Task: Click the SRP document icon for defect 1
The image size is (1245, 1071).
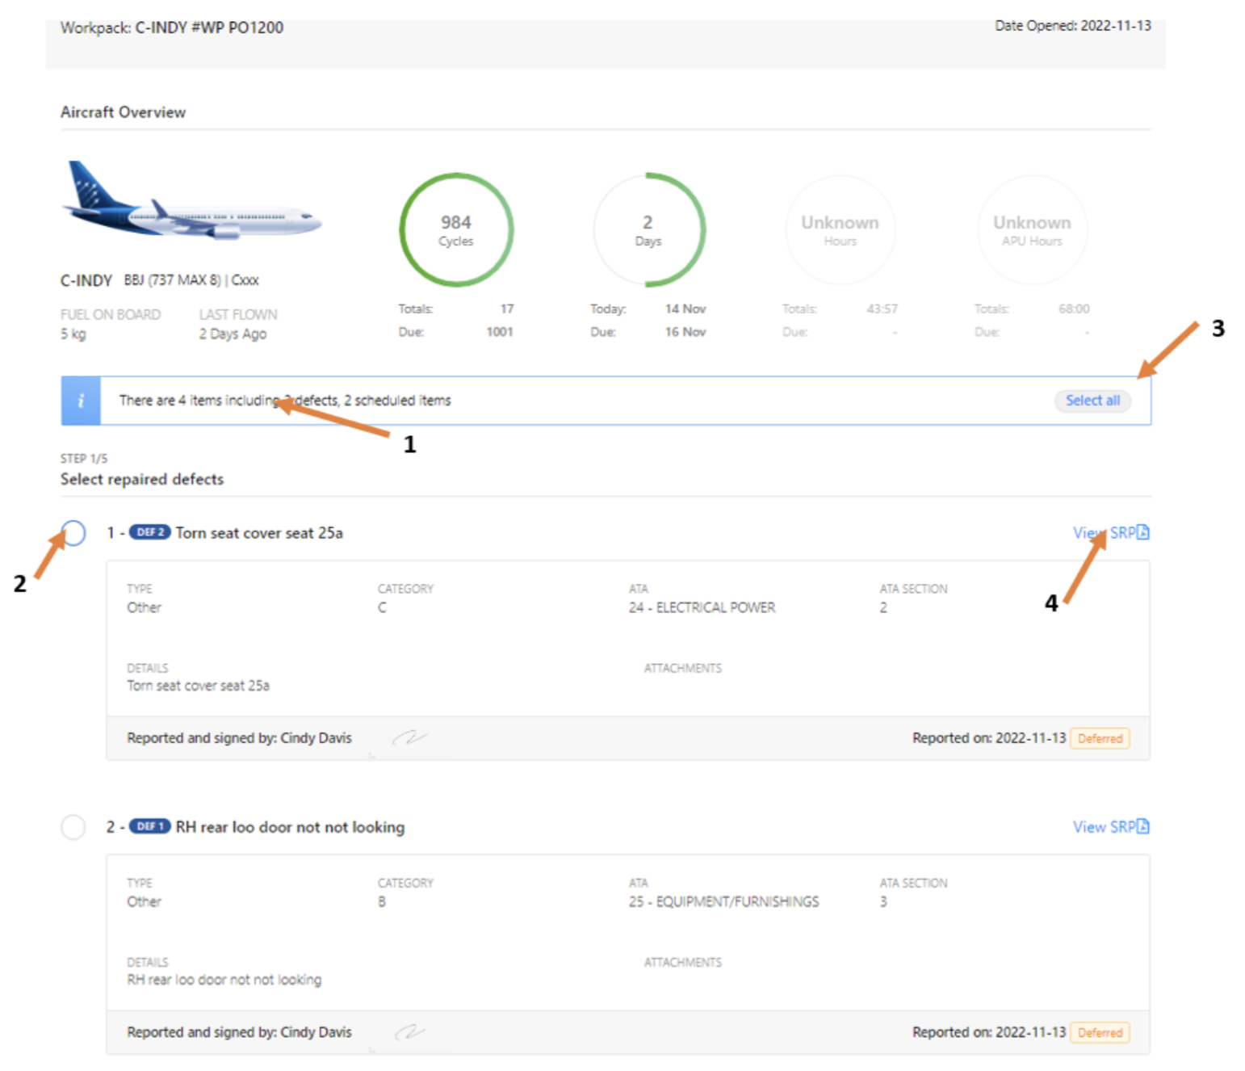Action: [1142, 532]
